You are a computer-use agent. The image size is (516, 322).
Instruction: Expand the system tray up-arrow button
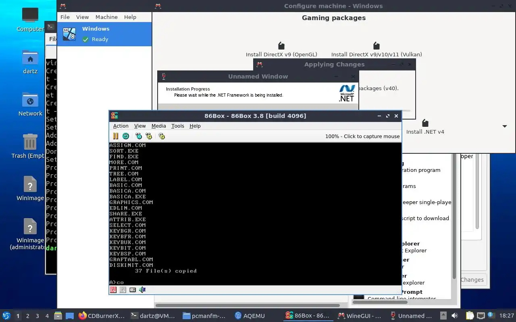pyautogui.click(x=443, y=316)
